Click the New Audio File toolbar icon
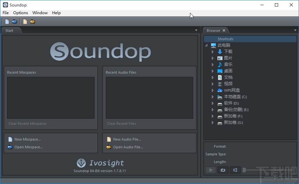The width and height of the screenshot is (299, 184). click(25, 22)
